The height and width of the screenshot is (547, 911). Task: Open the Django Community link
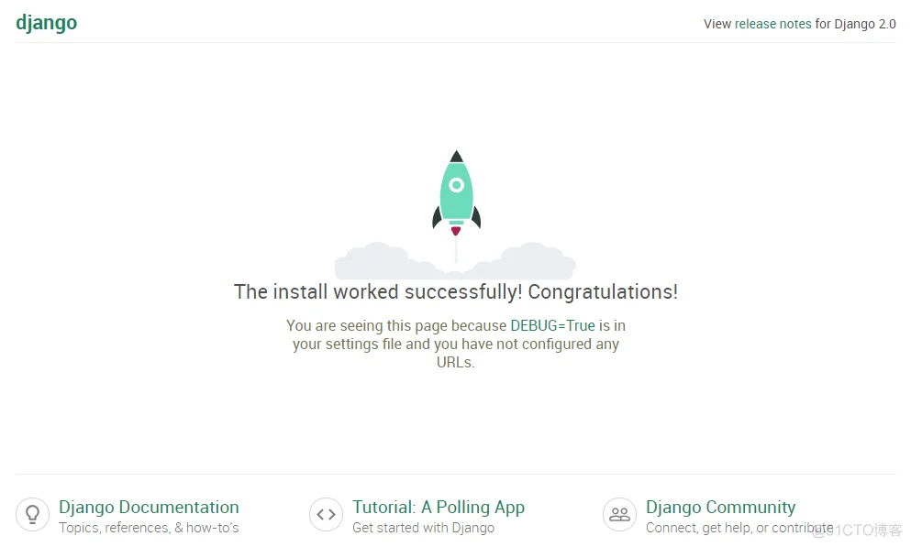click(x=720, y=507)
